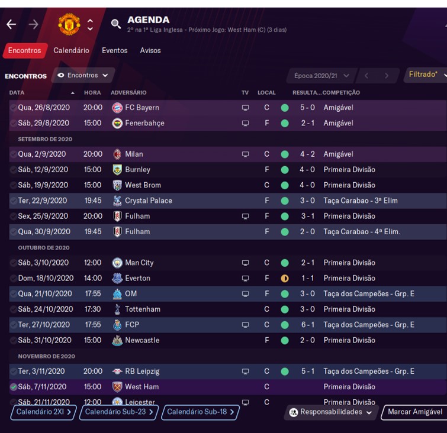This screenshot has height=433, width=447.
Task: Click the FC Bayern club crest
Action: (117, 108)
